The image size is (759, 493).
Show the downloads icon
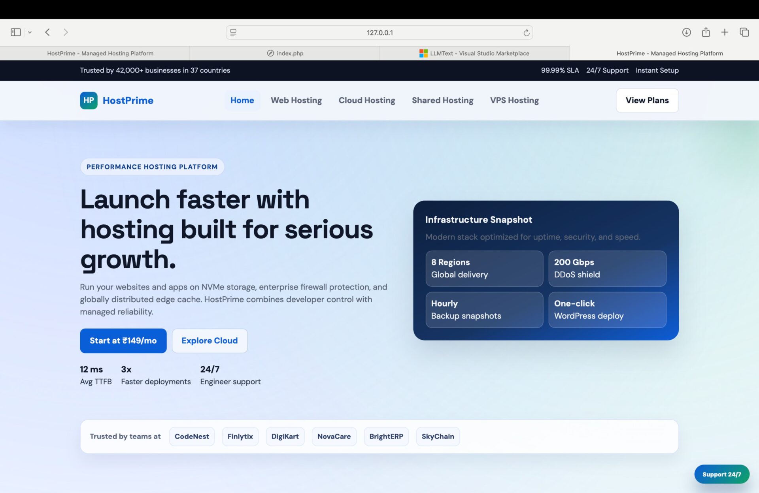pos(686,32)
